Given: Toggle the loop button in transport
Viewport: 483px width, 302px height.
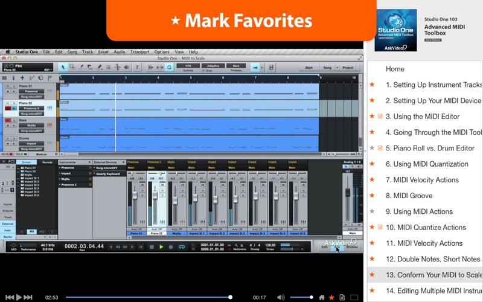Looking at the screenshot, I should pyautogui.click(x=182, y=247).
